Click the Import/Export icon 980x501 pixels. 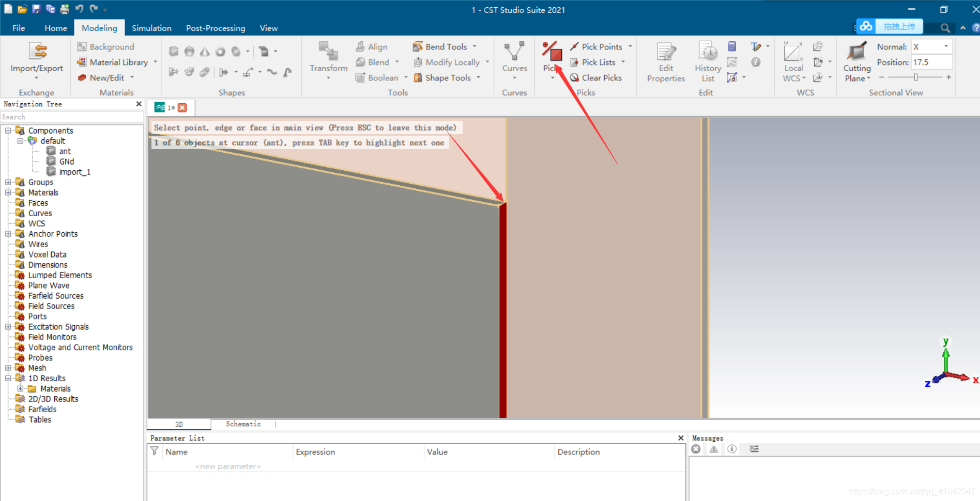(37, 52)
